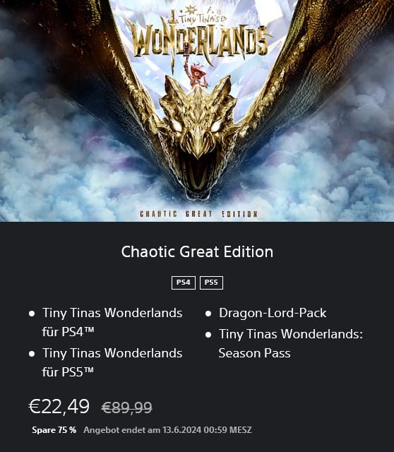Click Tiny Tina character atop the dragon
This screenshot has height=452, width=394.
pyautogui.click(x=198, y=75)
